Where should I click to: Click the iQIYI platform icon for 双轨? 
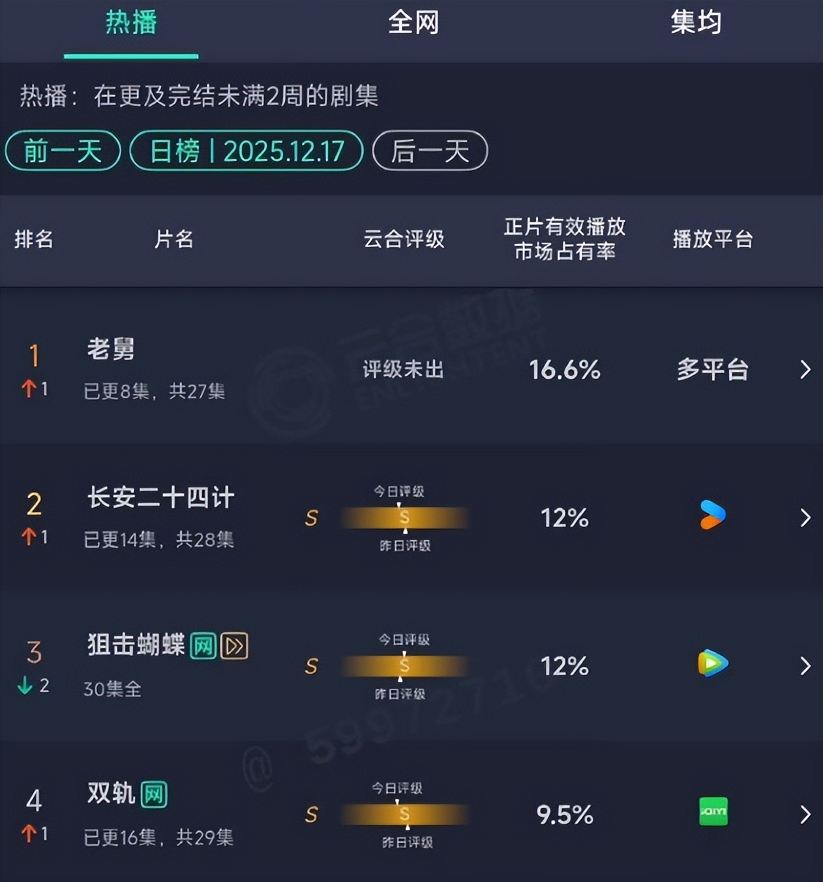(713, 812)
